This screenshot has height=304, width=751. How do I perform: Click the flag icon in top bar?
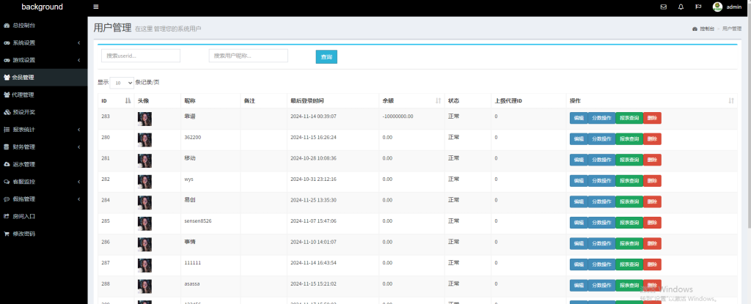coord(698,7)
